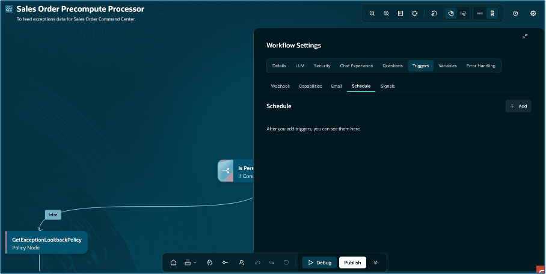Switch to vertical layout orientation
The height and width of the screenshot is (274, 546).
tap(492, 13)
